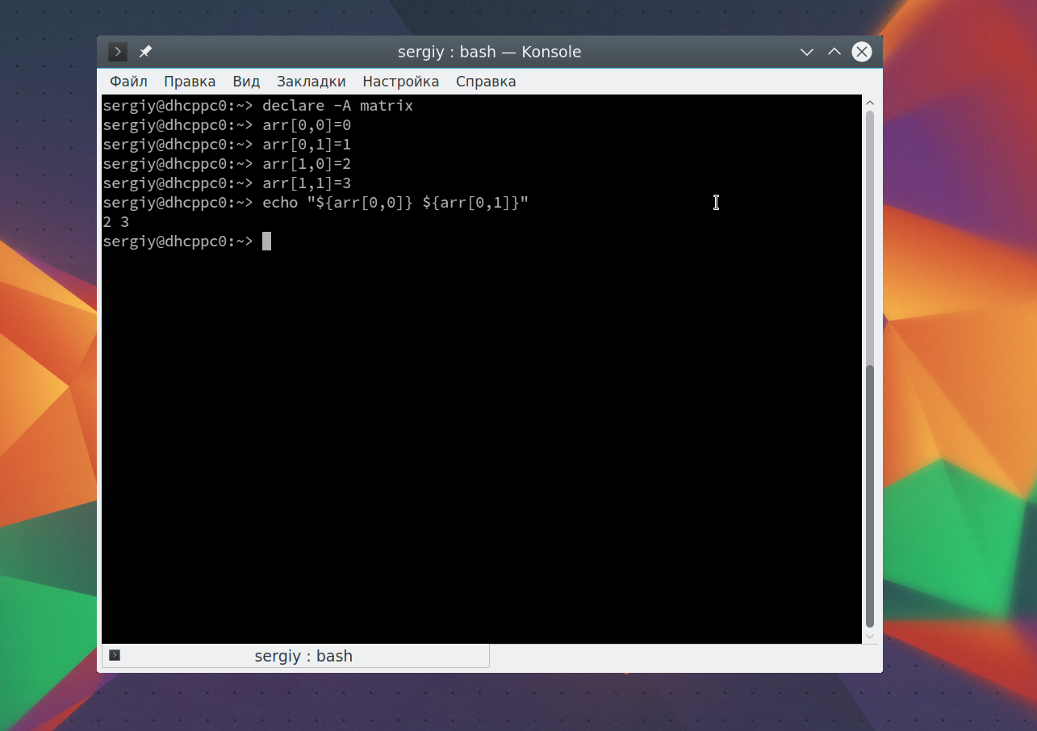Open the Правка menu
The width and height of the screenshot is (1037, 731).
click(x=190, y=82)
